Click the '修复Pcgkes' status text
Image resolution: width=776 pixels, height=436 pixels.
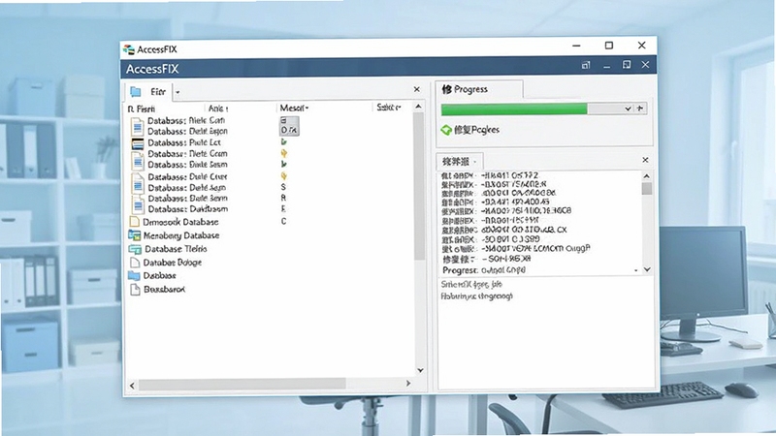pyautogui.click(x=476, y=130)
